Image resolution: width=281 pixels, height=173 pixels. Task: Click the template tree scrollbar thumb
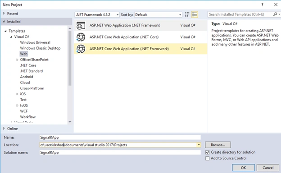click(x=70, y=58)
